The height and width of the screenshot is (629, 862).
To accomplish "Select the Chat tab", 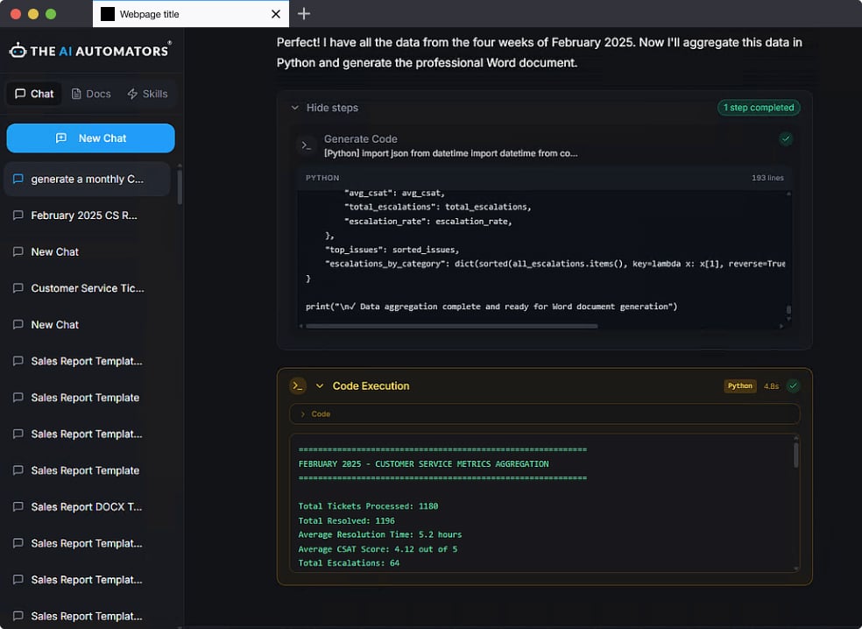I will click(34, 94).
